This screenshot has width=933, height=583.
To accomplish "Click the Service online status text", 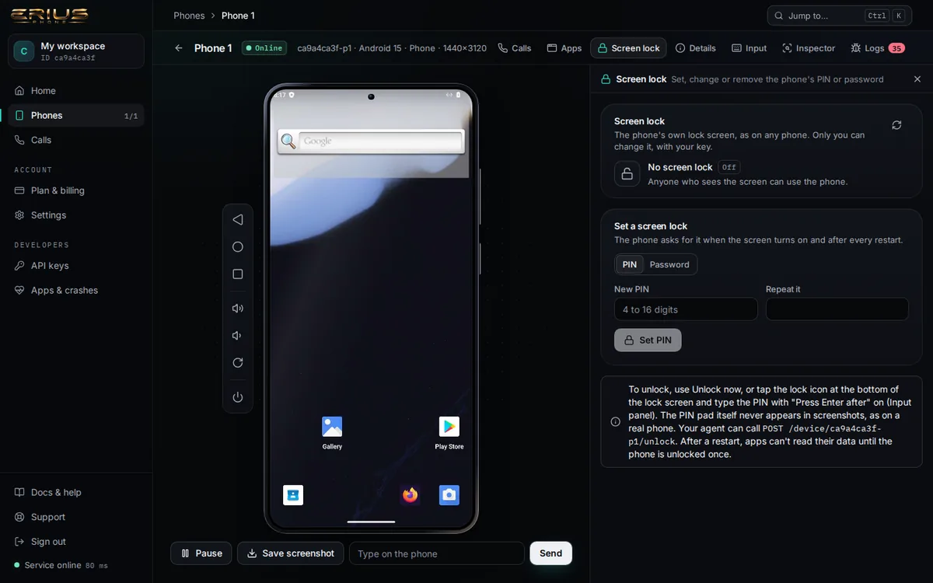I will 53,565.
